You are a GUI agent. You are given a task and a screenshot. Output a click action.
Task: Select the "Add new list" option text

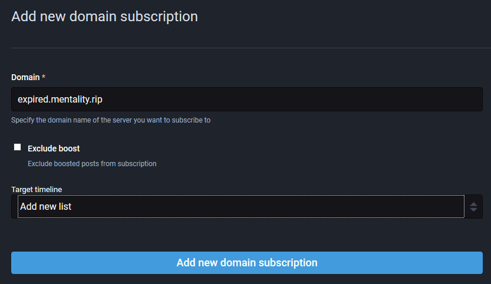[x=45, y=207]
